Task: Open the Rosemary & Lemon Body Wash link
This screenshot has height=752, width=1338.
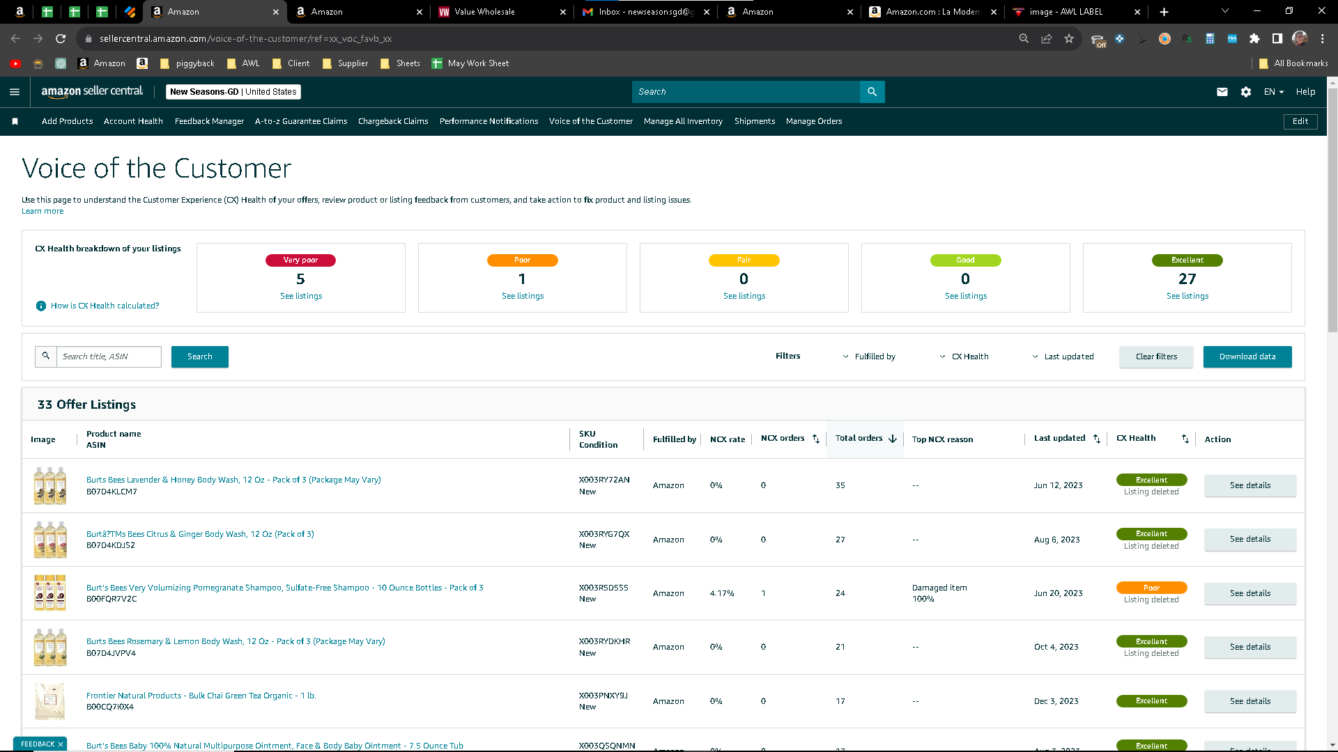Action: pyautogui.click(x=236, y=641)
